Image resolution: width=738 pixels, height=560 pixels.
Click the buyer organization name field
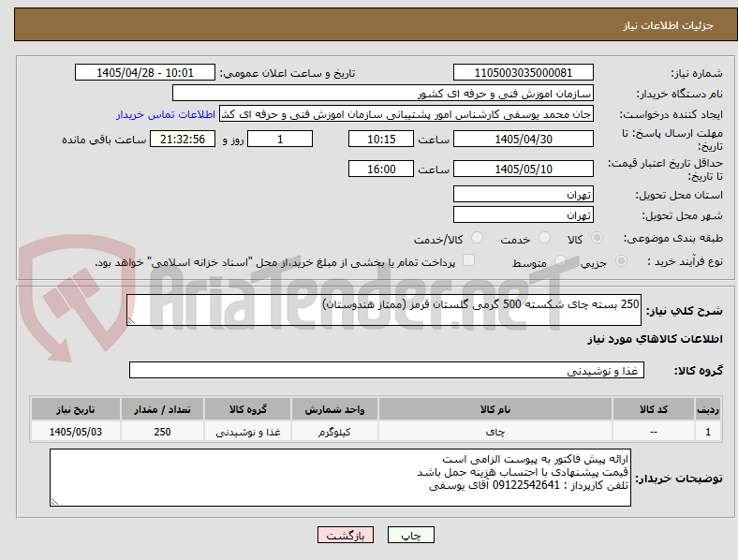click(x=383, y=93)
